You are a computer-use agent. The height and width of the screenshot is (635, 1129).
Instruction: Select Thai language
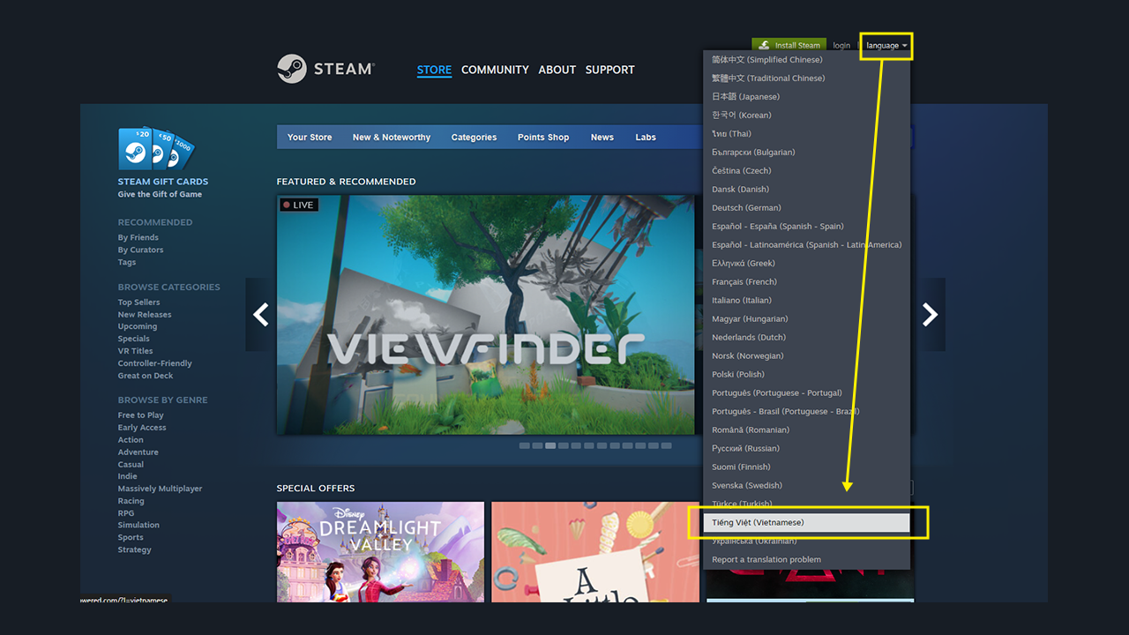click(x=807, y=134)
